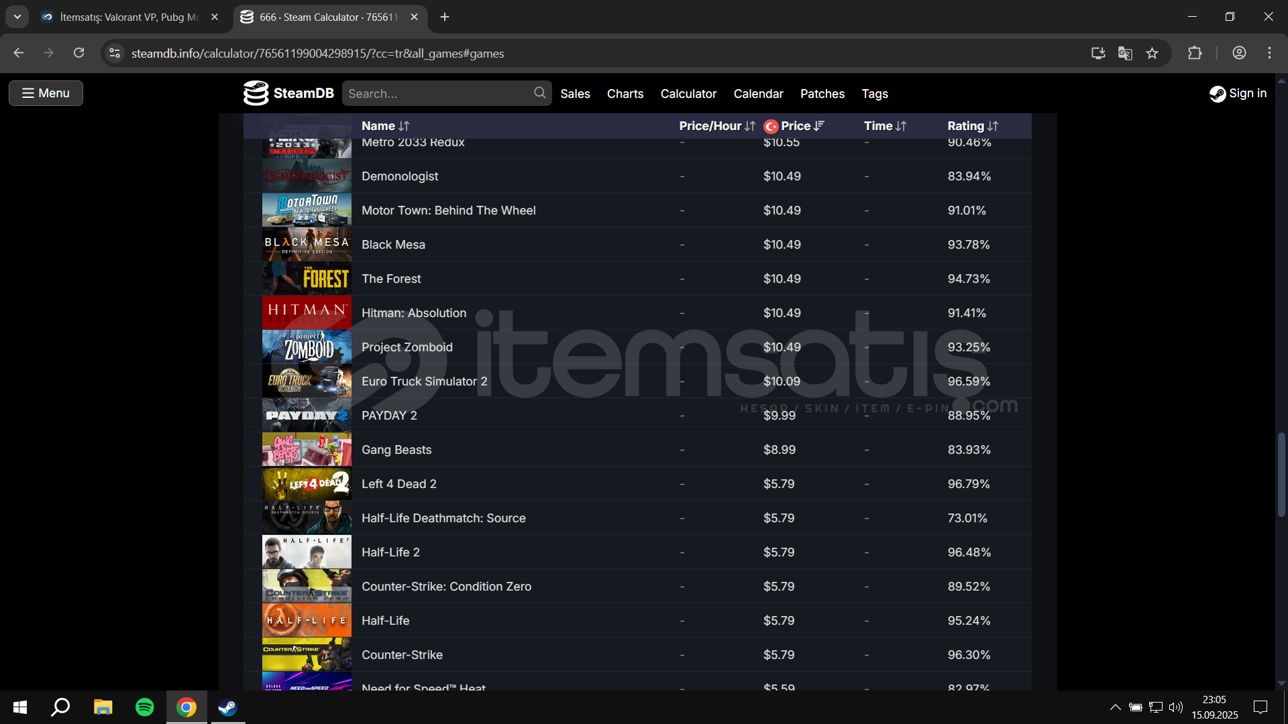Screen dimensions: 1288x724
Task: Open the Sales page
Action: pos(575,94)
